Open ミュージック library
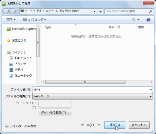 tap(23, 76)
